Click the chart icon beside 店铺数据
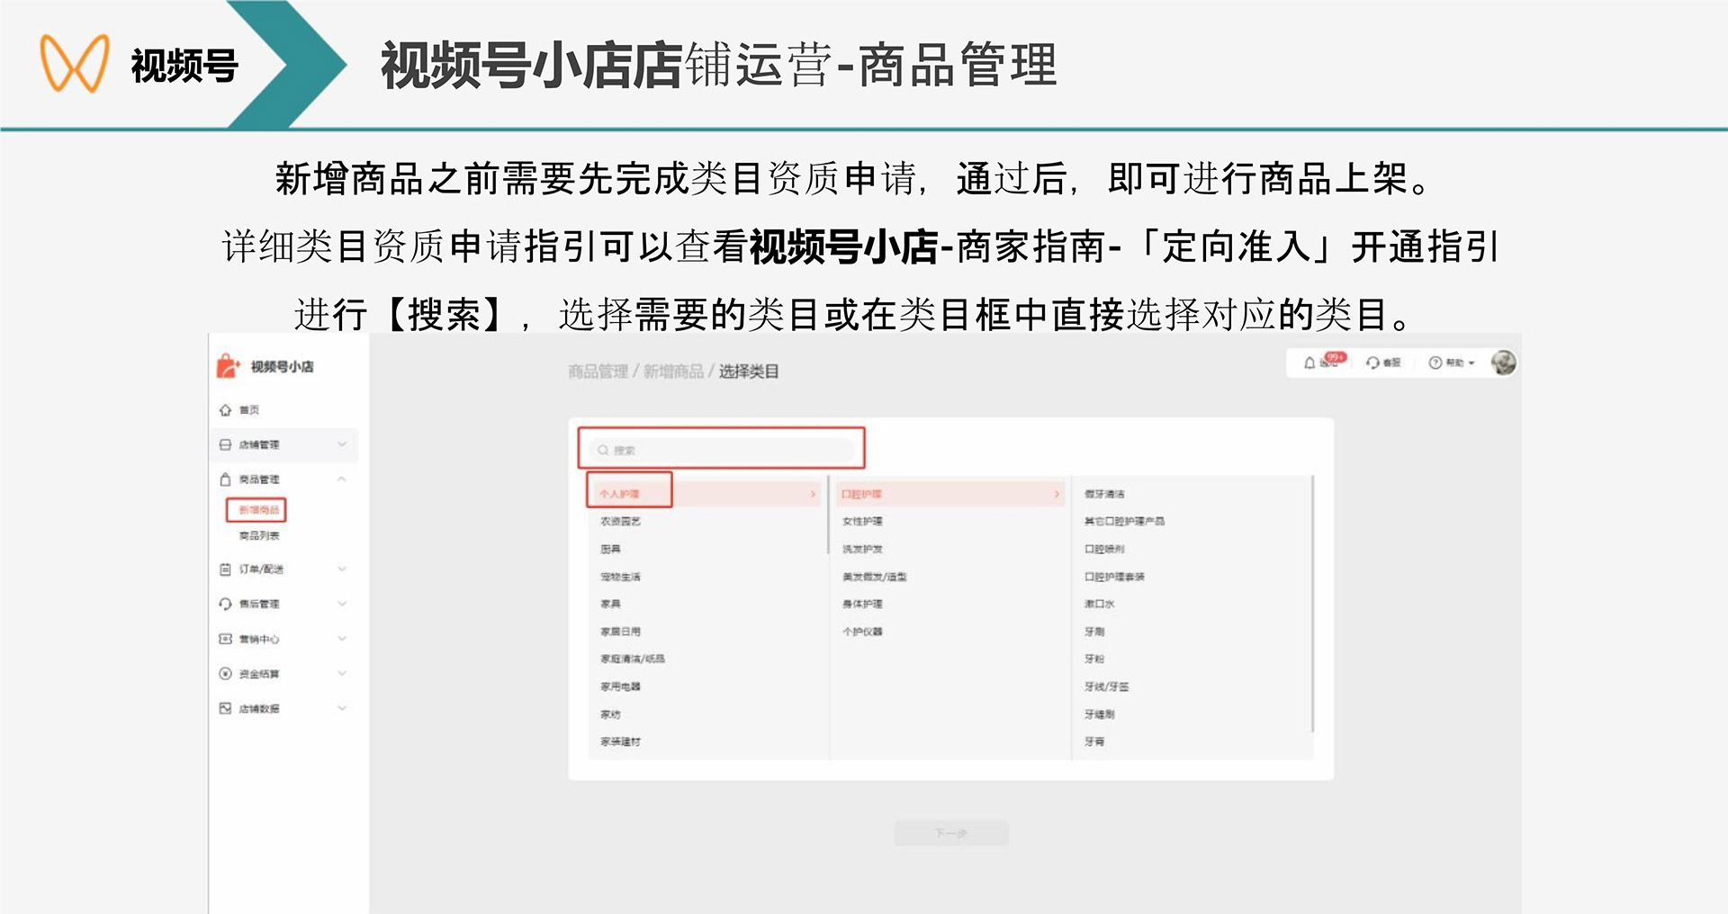This screenshot has height=914, width=1728. [x=225, y=709]
